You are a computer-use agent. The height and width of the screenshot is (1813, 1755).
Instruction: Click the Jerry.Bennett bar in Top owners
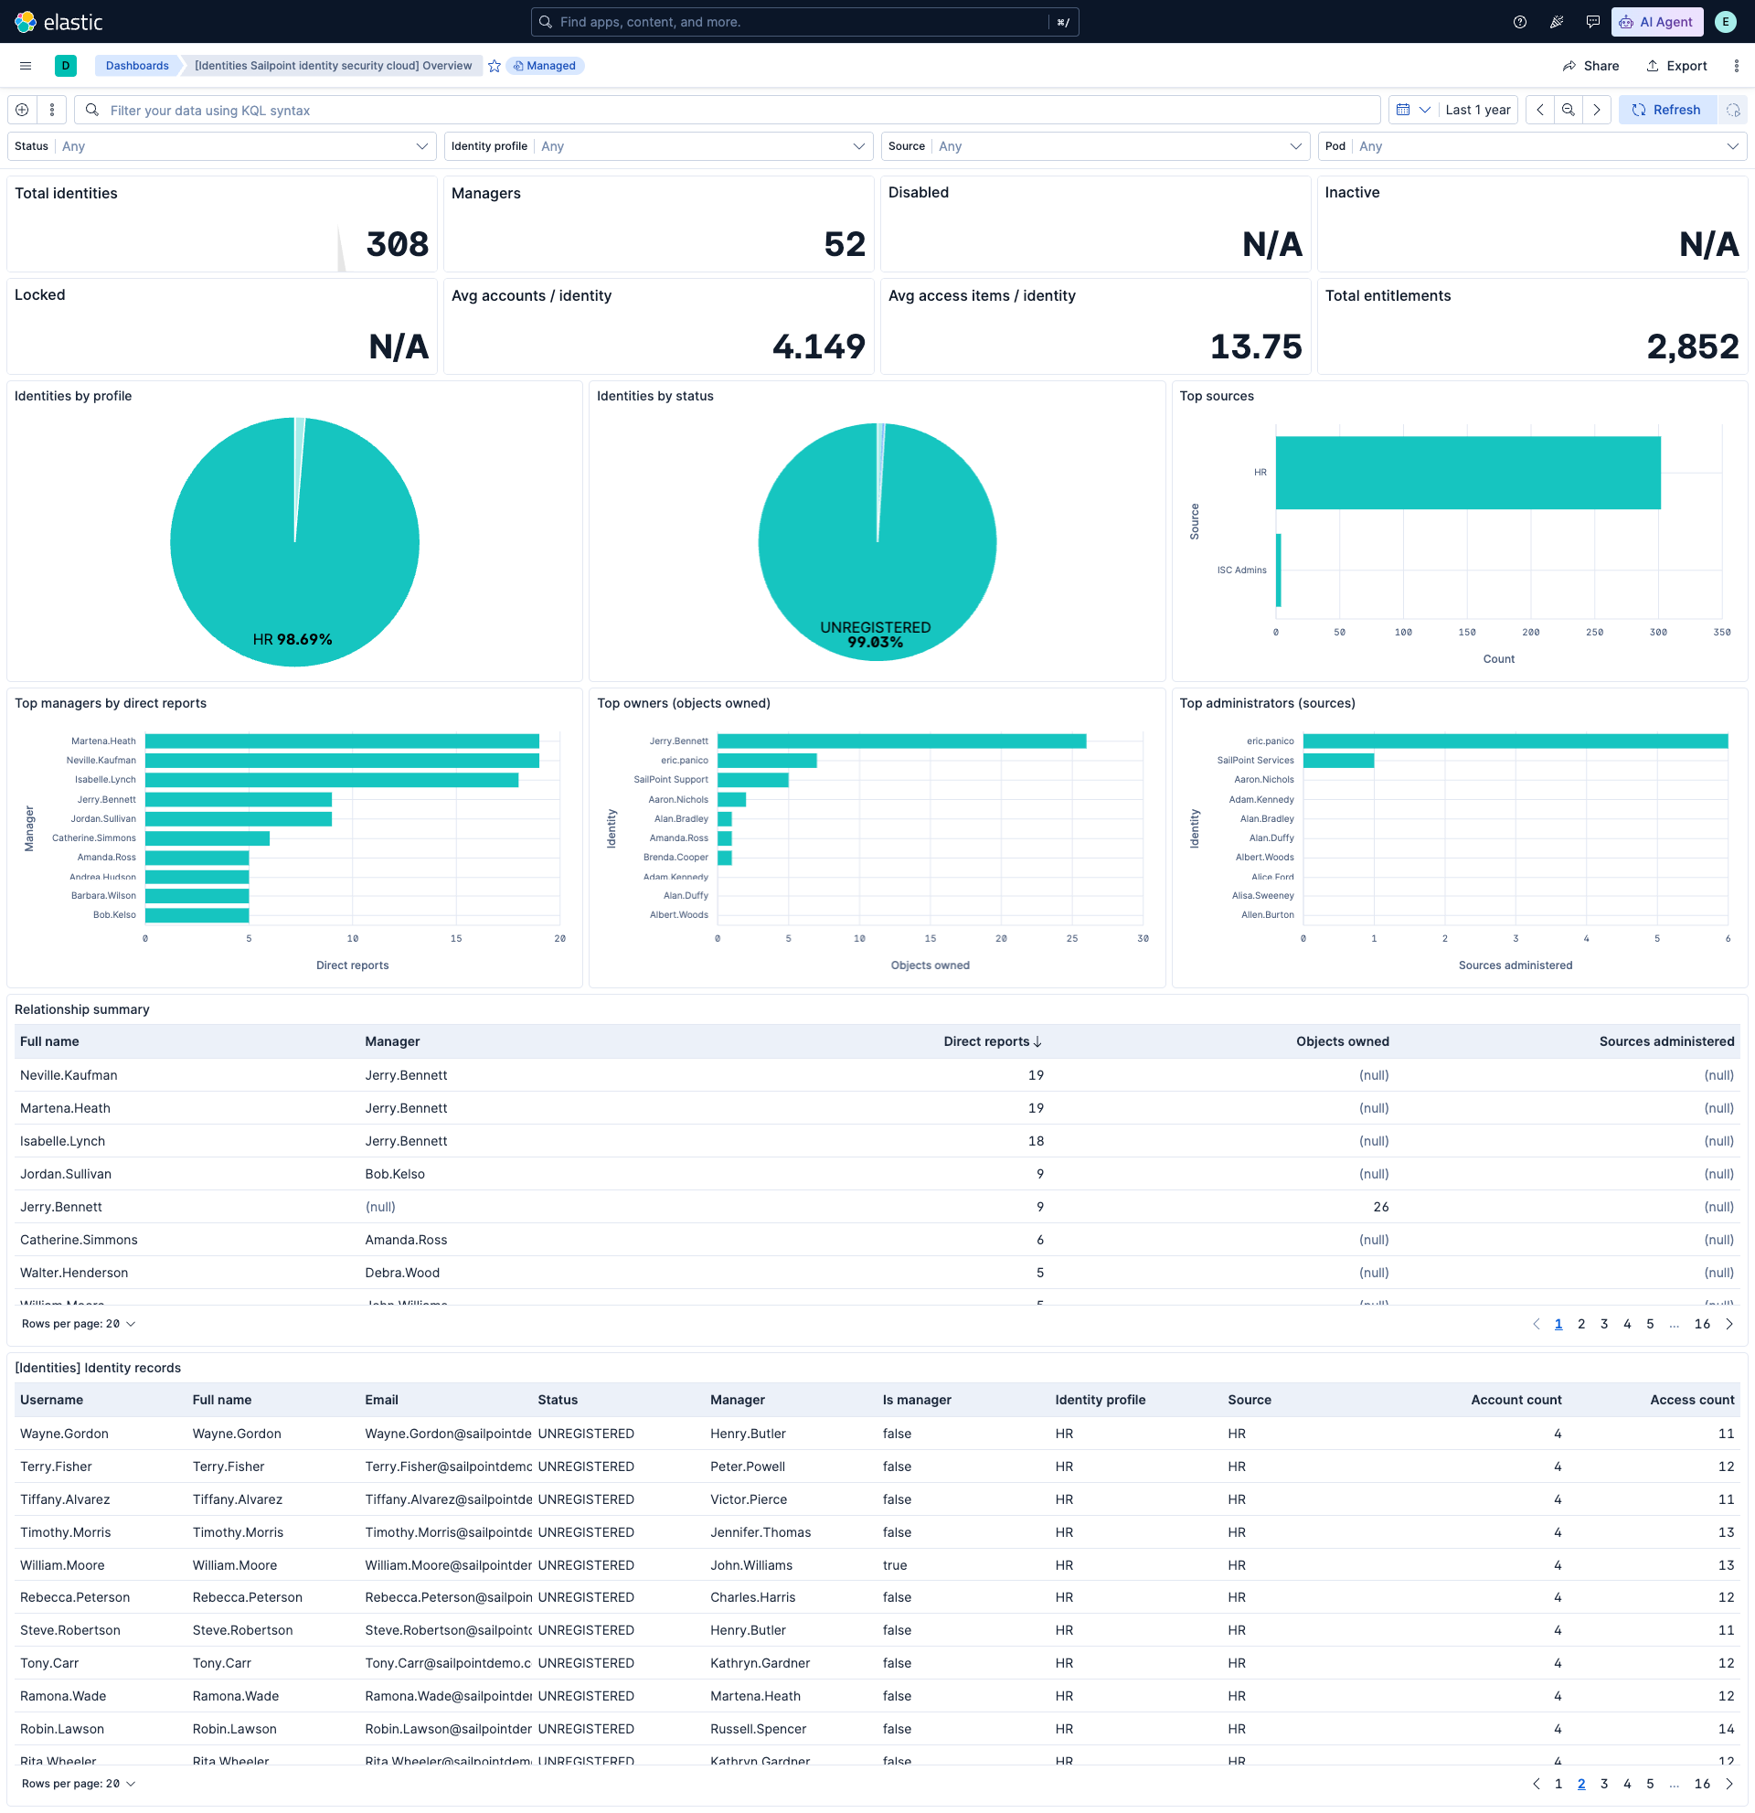click(x=901, y=741)
